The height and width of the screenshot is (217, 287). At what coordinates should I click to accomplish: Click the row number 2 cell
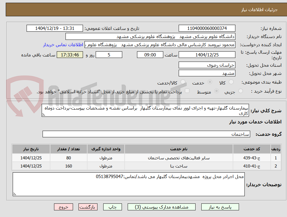click(x=276, y=166)
